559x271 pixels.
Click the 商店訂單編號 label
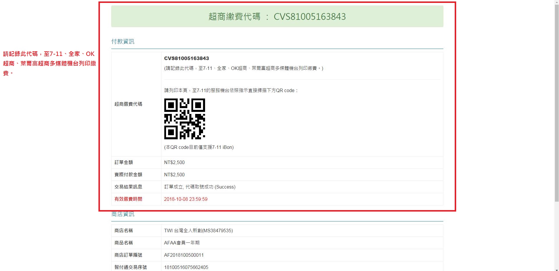click(x=128, y=255)
